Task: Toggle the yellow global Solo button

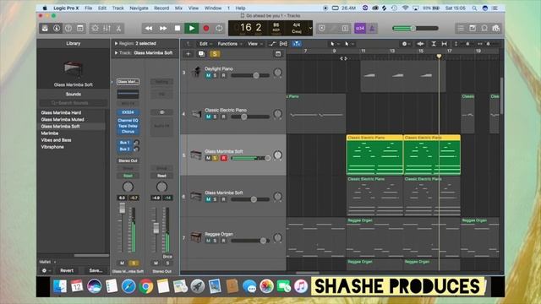Action: point(215,54)
